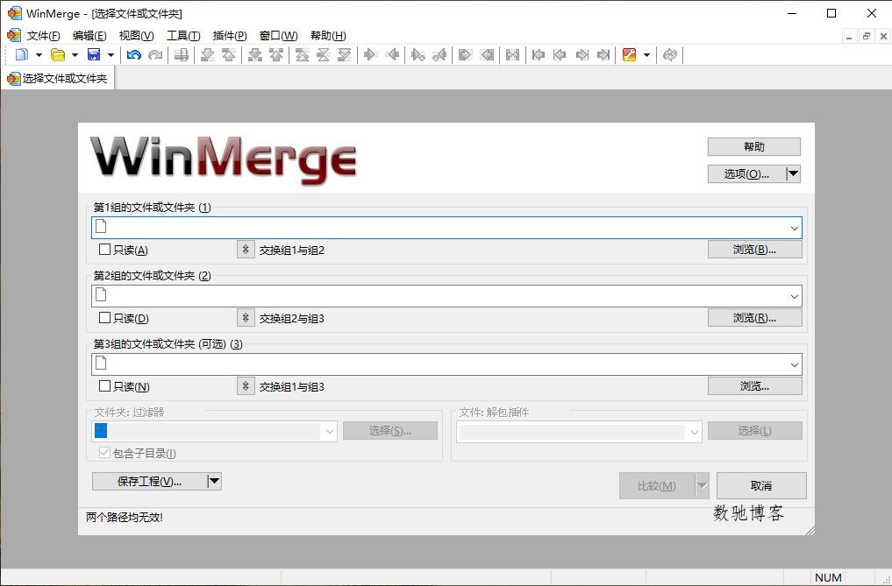Open the 文件(F) menu
Viewport: 892px width, 586px height.
(43, 36)
